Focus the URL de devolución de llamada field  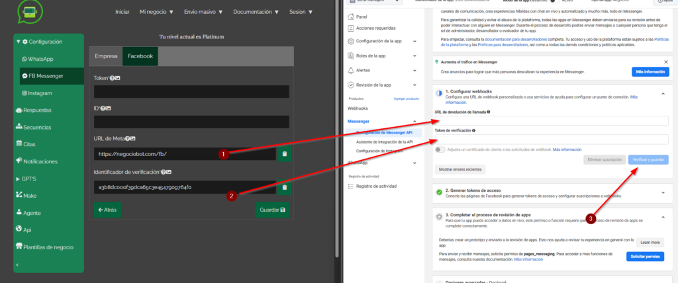552,120
